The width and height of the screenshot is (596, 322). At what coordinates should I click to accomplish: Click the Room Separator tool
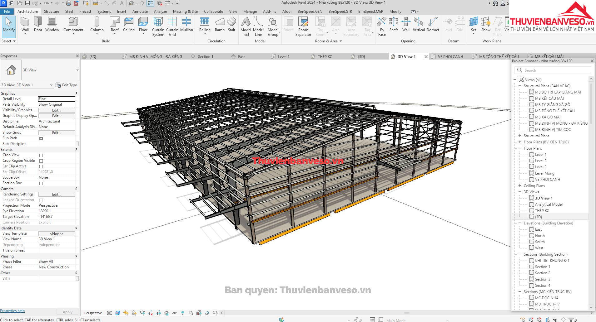303,26
